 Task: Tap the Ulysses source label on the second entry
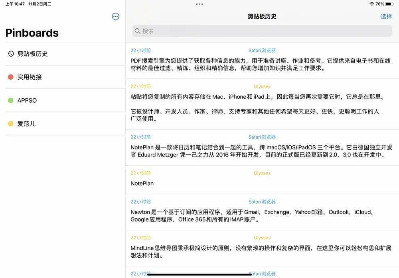(x=262, y=86)
